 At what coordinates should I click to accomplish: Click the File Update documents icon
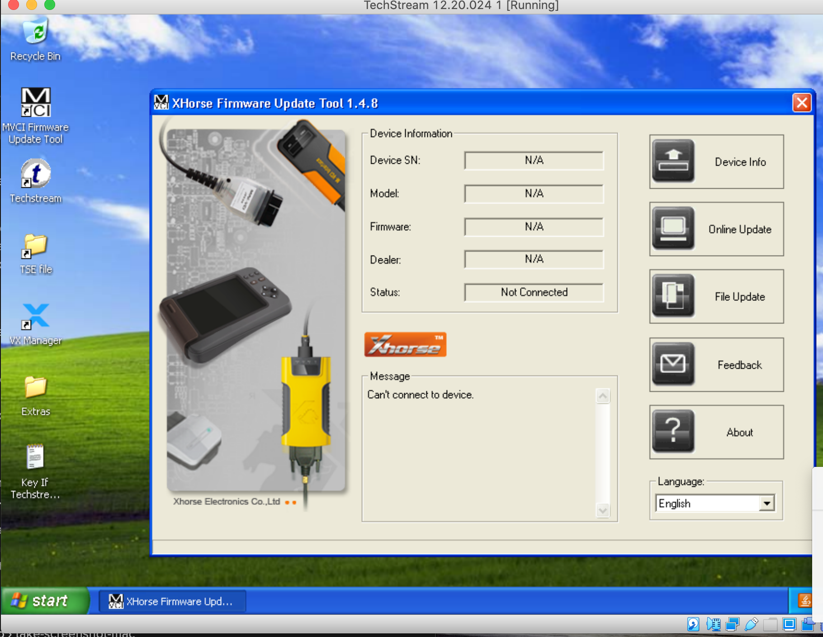pyautogui.click(x=673, y=296)
